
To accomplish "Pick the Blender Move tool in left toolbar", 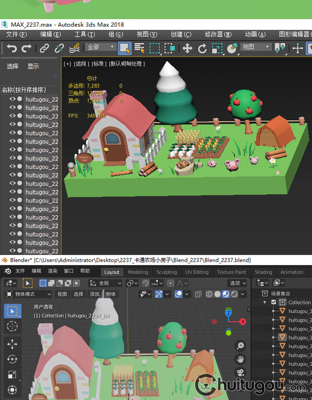I will [x=12, y=343].
